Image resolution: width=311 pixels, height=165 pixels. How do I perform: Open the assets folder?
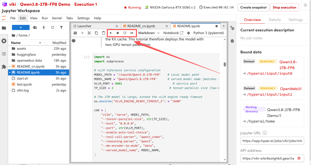click(39, 49)
